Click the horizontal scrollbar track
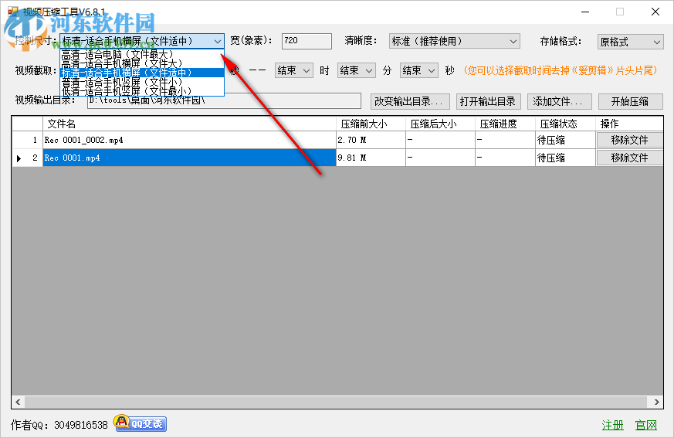Viewport: 674px width, 438px height. (336, 402)
